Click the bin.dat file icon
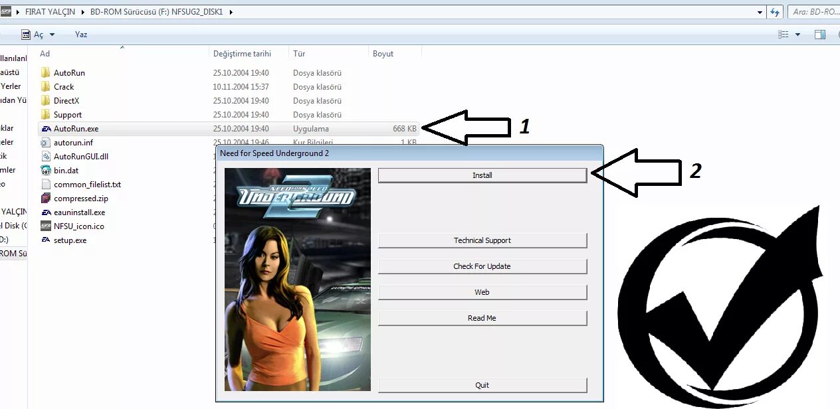Viewport: 840px width, 409px height. pyautogui.click(x=45, y=170)
